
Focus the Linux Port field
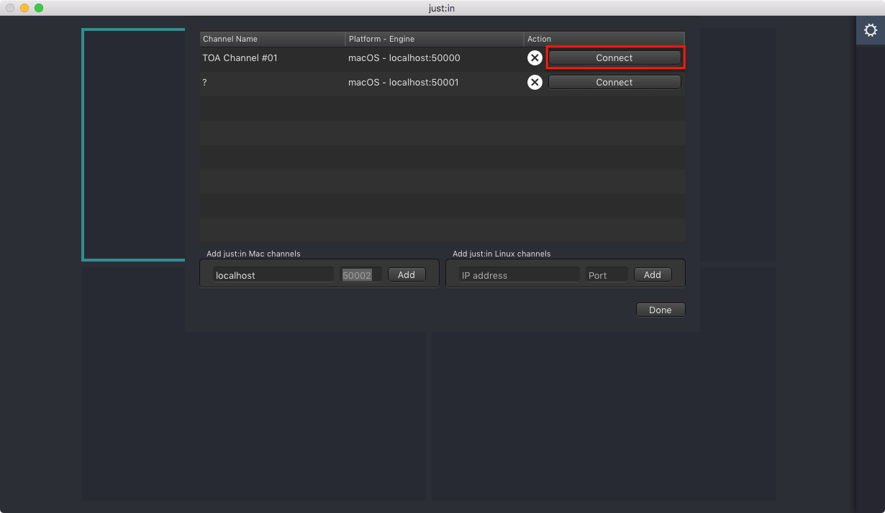coord(607,274)
